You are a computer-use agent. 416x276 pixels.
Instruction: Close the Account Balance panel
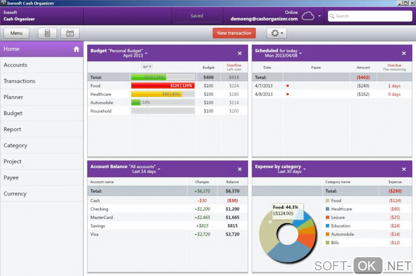tap(239, 169)
